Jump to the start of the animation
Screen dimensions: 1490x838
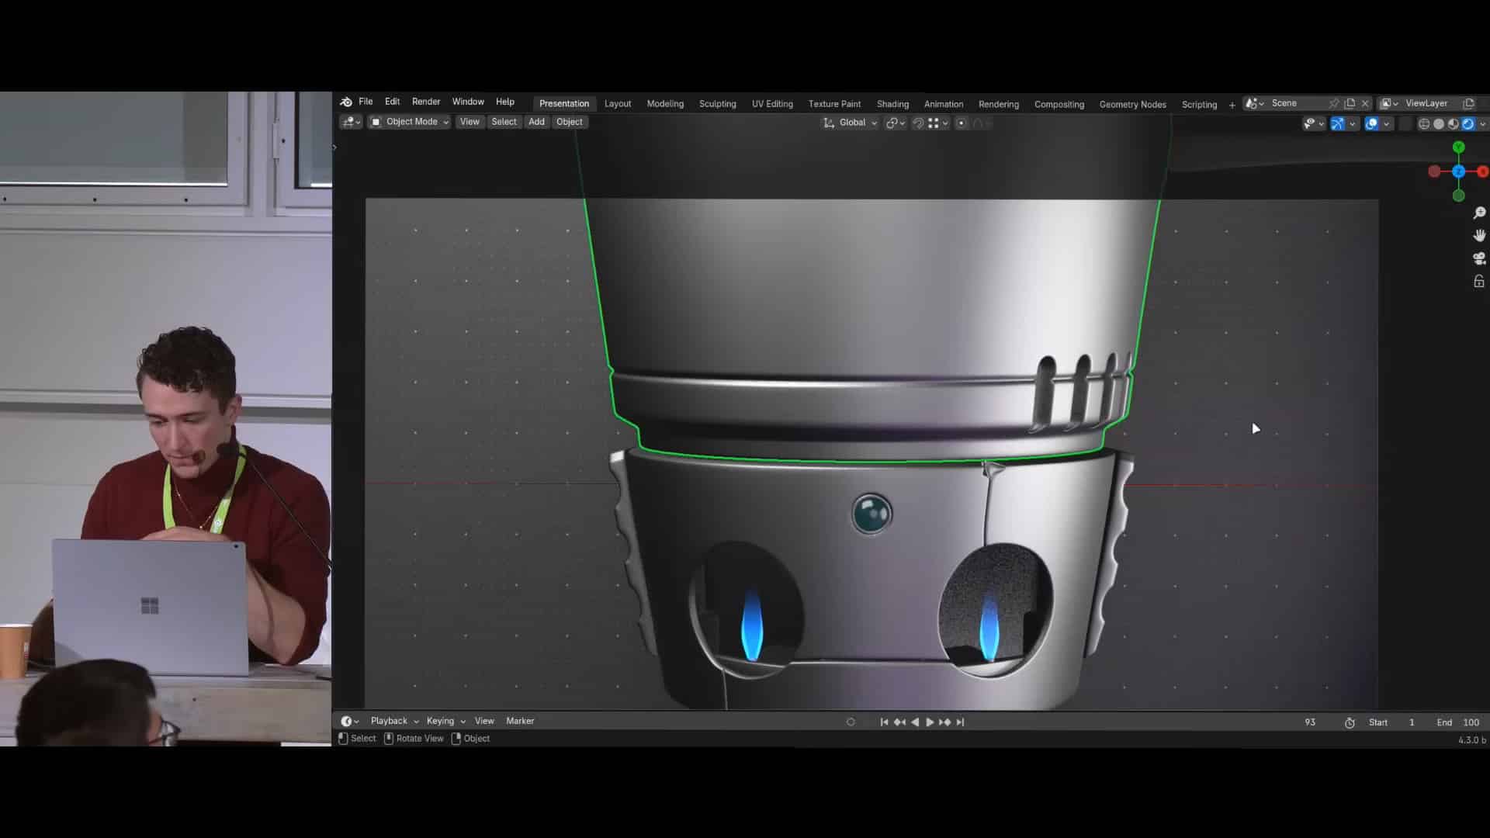pos(884,722)
